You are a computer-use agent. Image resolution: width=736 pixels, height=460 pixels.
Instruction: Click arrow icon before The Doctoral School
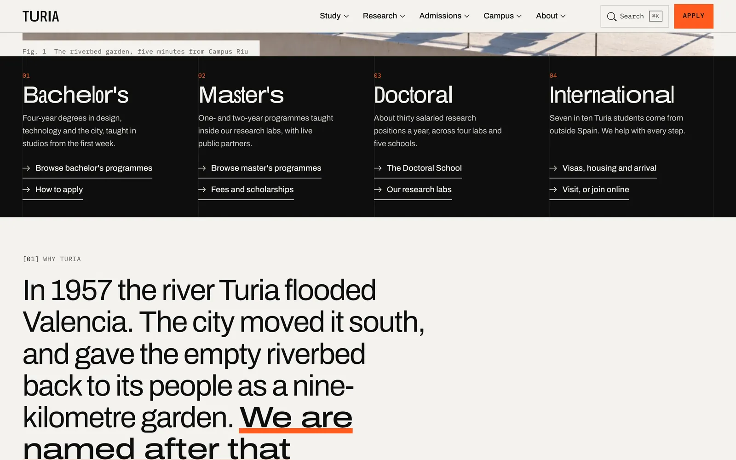[378, 168]
